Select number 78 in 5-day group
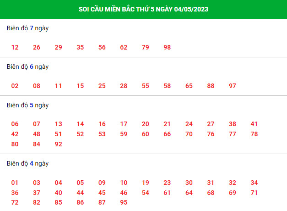This screenshot has width=287, height=211. coord(254,134)
